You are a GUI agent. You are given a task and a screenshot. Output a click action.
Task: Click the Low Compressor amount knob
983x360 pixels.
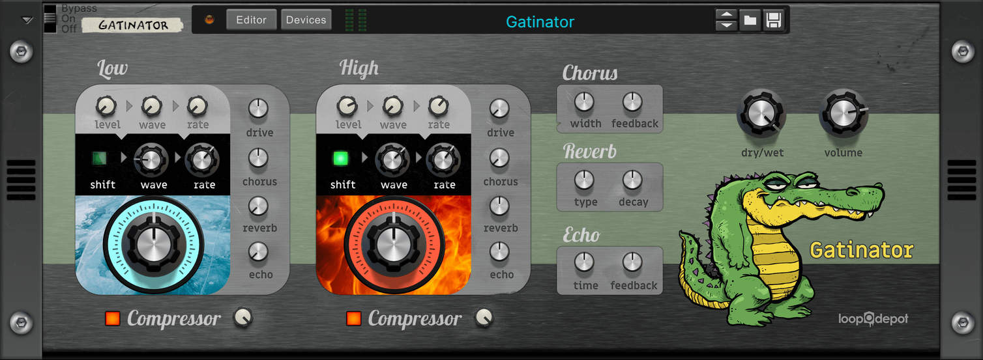[243, 317]
